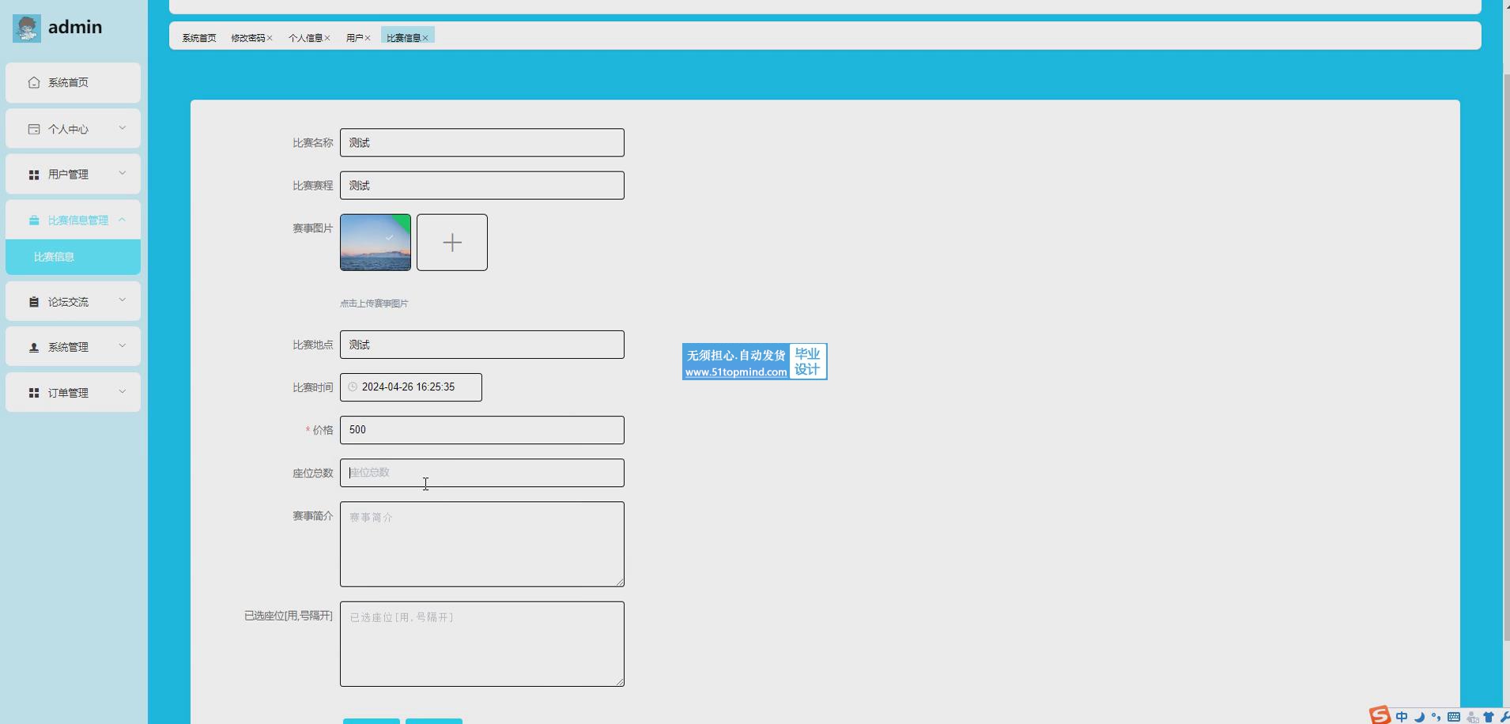
Task: Switch to the 个人信息 tab
Action: coord(305,38)
